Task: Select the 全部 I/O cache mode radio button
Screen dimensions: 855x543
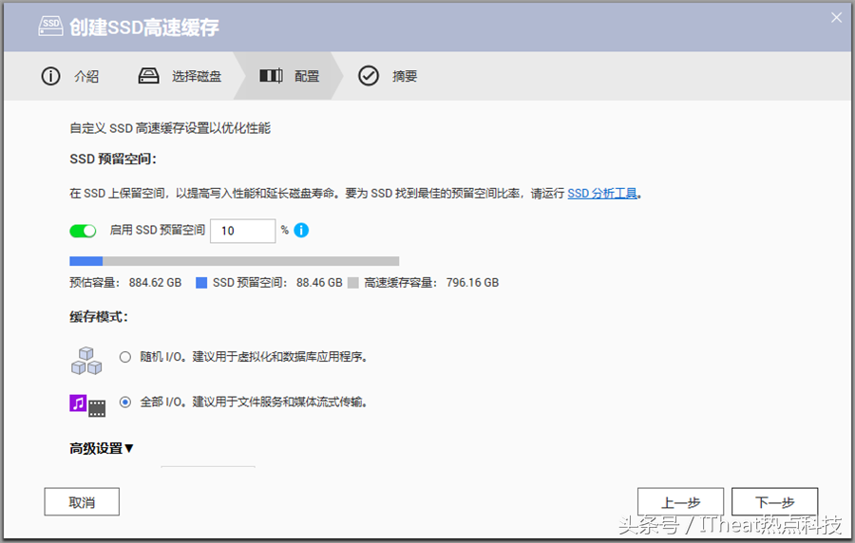Action: [125, 403]
